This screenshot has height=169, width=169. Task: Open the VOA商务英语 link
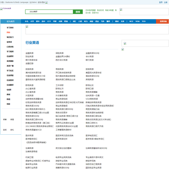pyautogui.click(x=92, y=99)
